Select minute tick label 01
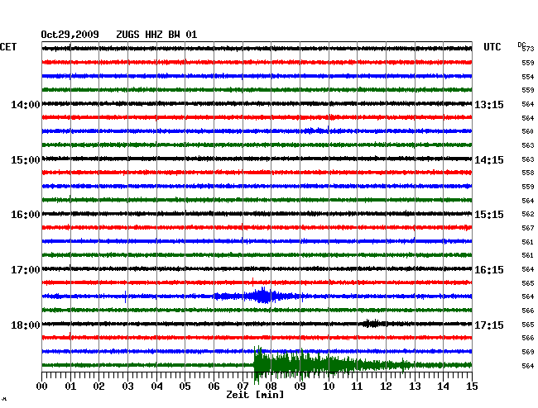The height and width of the screenshot is (408, 538). coord(70,387)
